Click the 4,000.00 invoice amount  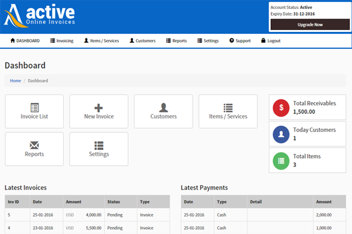pos(94,215)
